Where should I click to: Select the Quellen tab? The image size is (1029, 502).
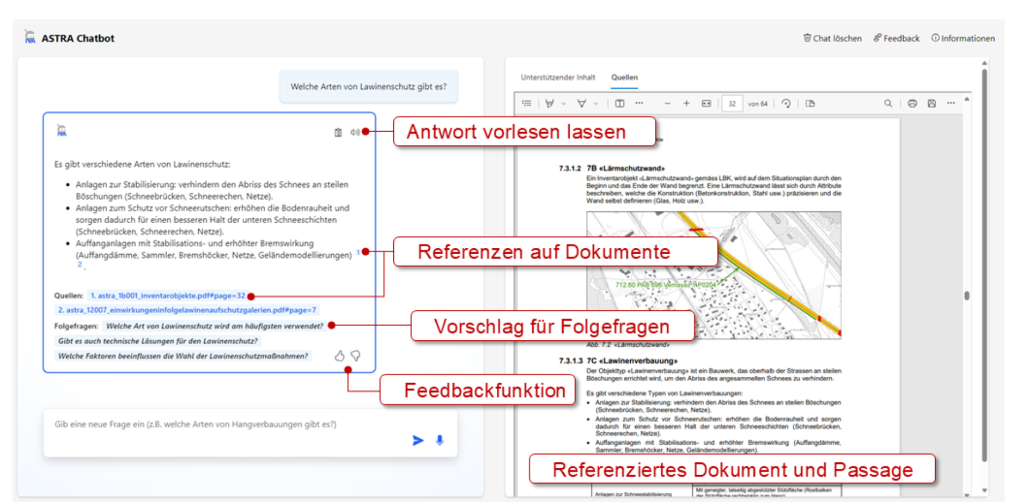(624, 77)
